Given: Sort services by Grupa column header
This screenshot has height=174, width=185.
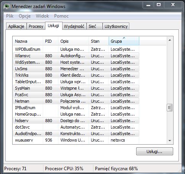Looking at the screenshot, I should click(x=124, y=41).
